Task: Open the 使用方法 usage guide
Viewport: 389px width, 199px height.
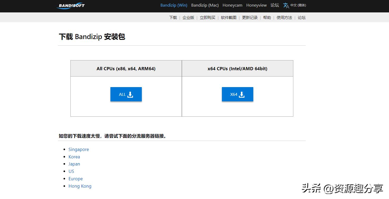Action: [x=284, y=17]
